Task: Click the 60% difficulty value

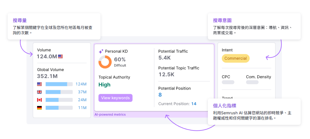Action: [x=120, y=60]
